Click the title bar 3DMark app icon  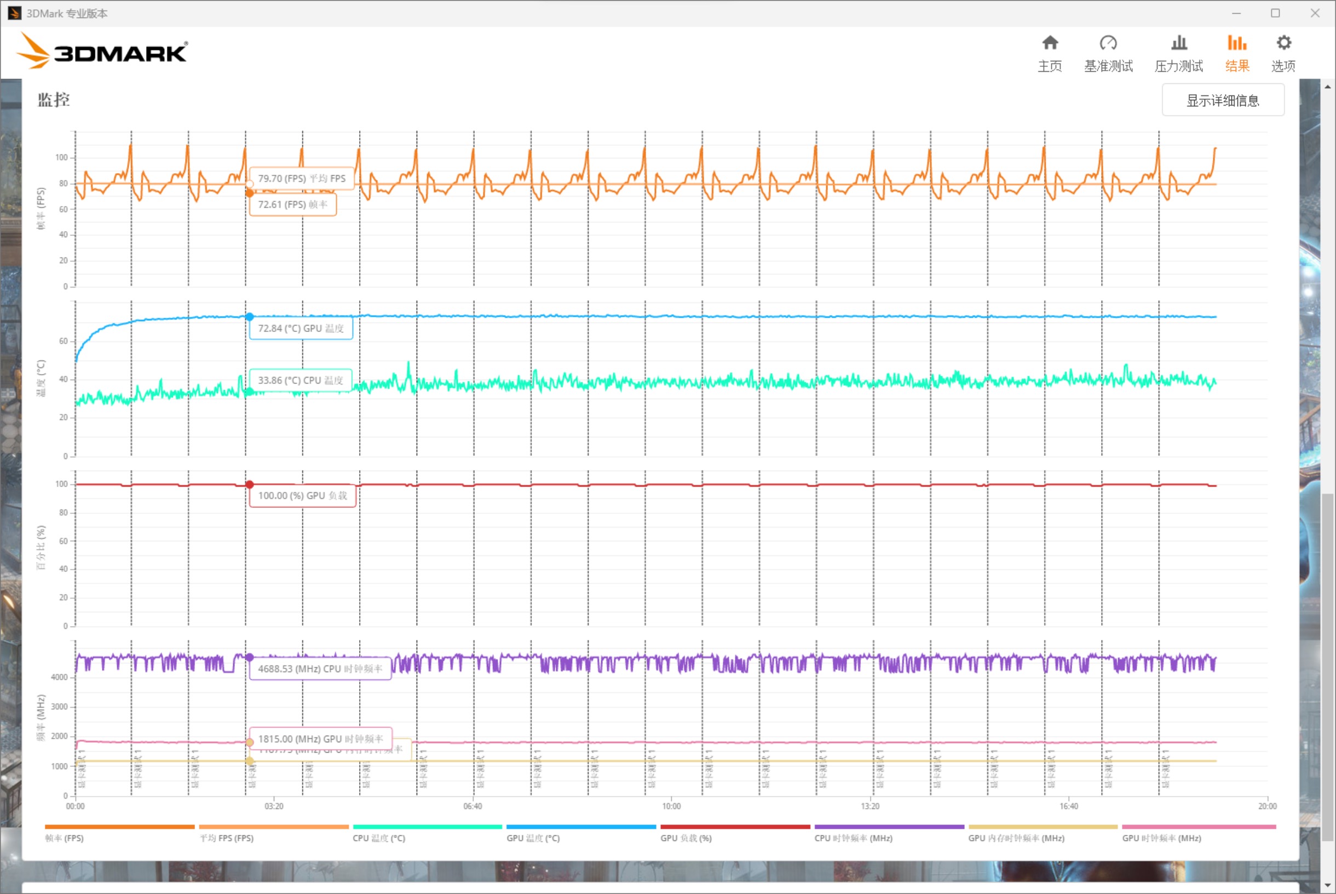(14, 13)
